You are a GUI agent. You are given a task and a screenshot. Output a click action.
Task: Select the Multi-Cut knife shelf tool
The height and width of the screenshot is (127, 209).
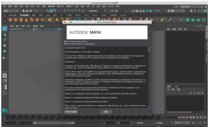coord(170,20)
